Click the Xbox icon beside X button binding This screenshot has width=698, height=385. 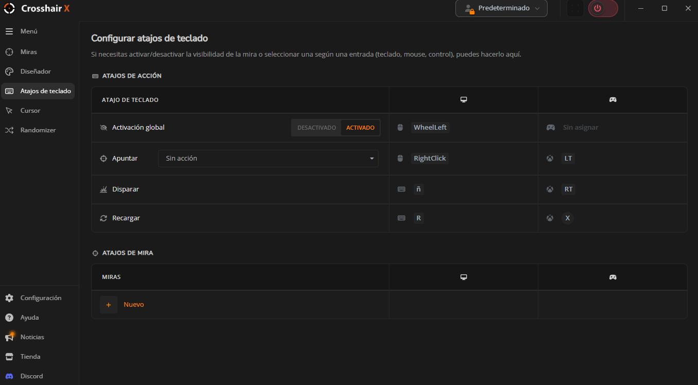coord(550,218)
